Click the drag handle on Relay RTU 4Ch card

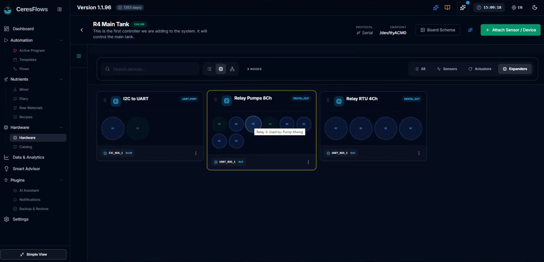(328, 100)
